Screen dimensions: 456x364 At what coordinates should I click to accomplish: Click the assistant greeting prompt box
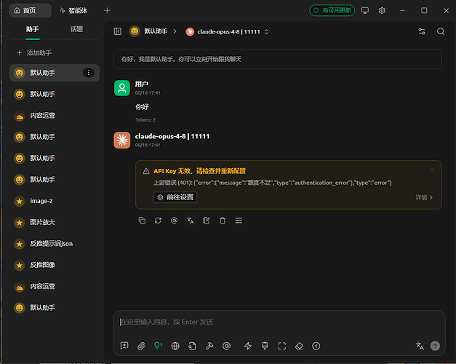coord(278,59)
